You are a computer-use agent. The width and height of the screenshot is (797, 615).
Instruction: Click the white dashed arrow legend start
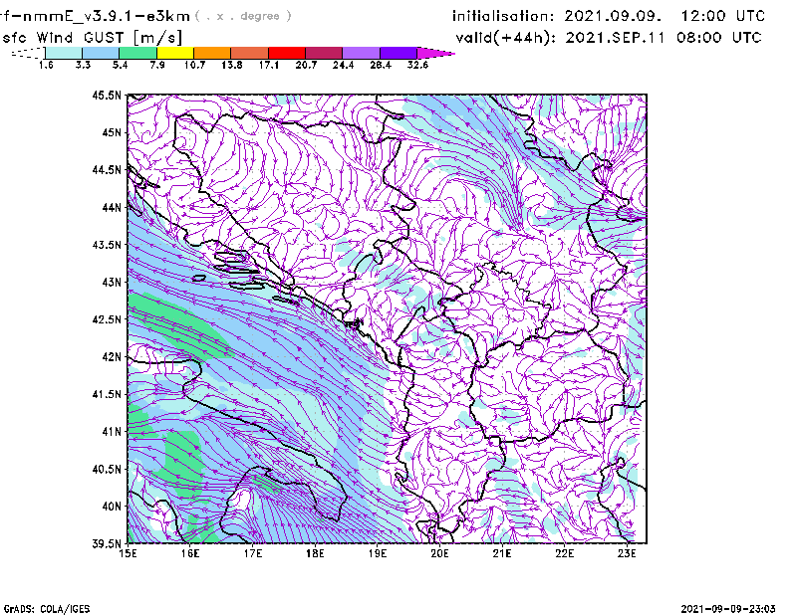tap(28, 53)
